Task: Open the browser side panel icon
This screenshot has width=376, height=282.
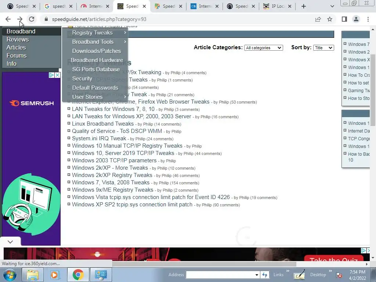Action: [344, 19]
